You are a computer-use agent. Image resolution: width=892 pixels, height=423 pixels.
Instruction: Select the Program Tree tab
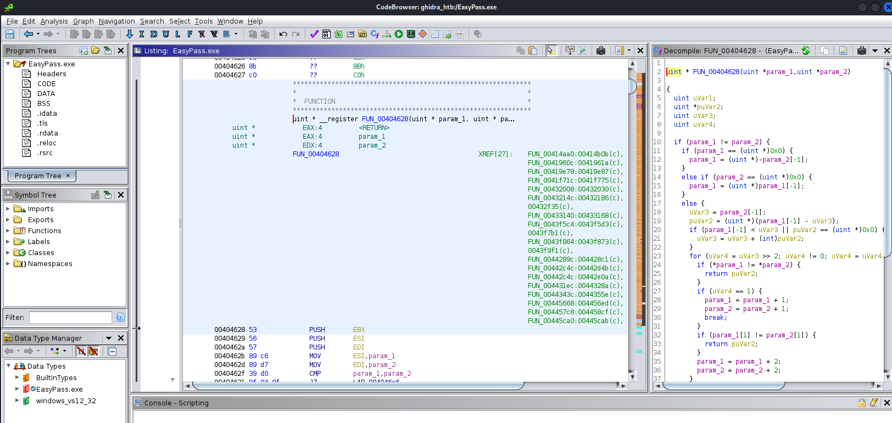42,176
